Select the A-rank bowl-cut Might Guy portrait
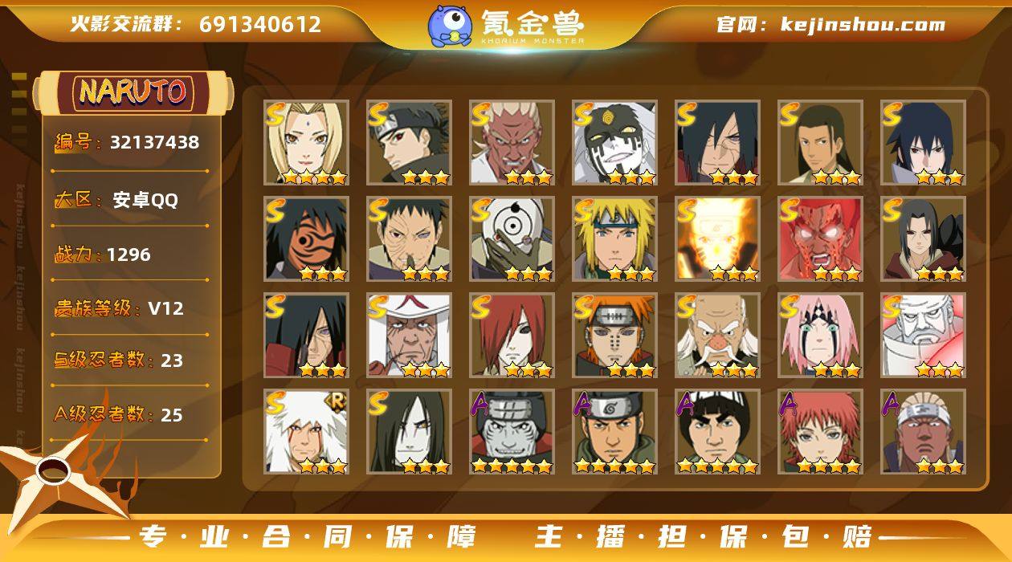The height and width of the screenshot is (562, 1012). point(717,431)
